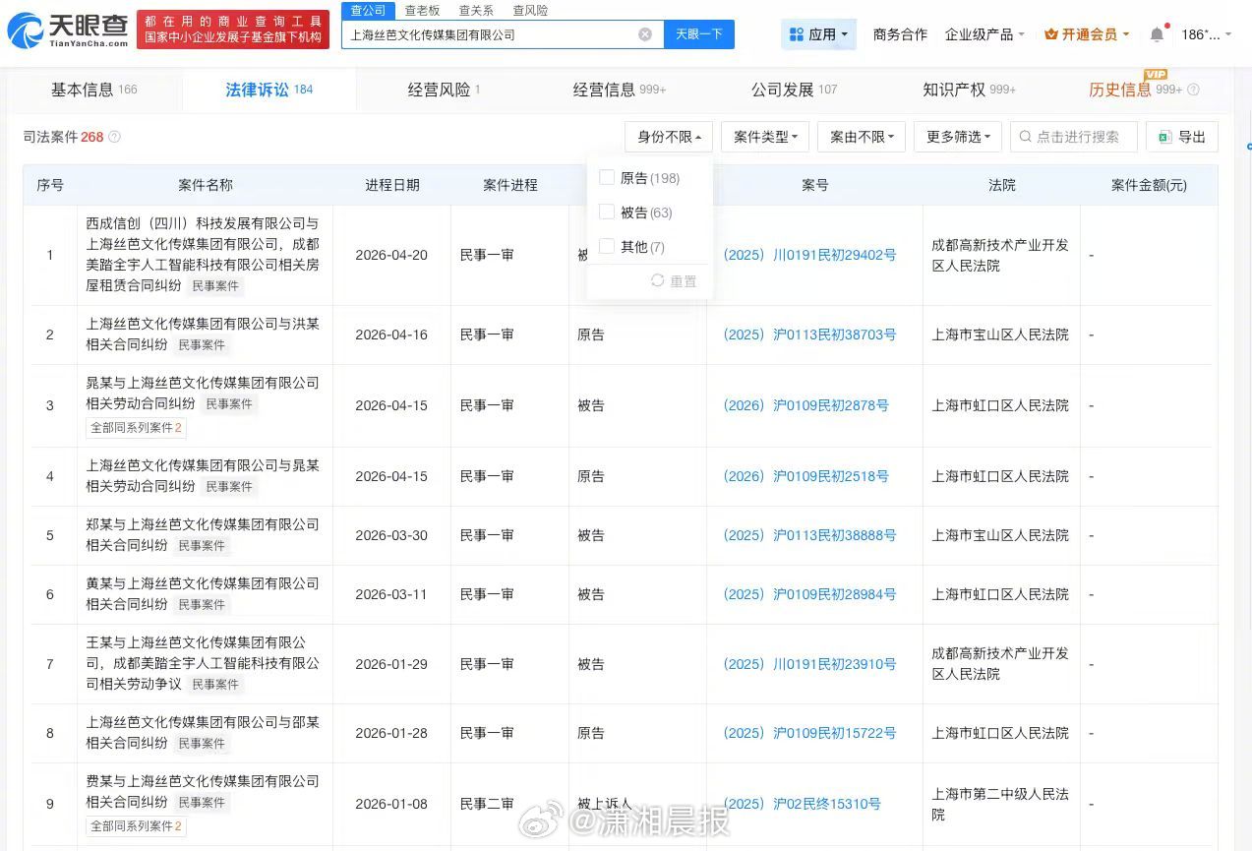Screen dimensions: 1252x851
Task: Click 上海市第二中级人民法院 court cell
Action: (x=1000, y=804)
